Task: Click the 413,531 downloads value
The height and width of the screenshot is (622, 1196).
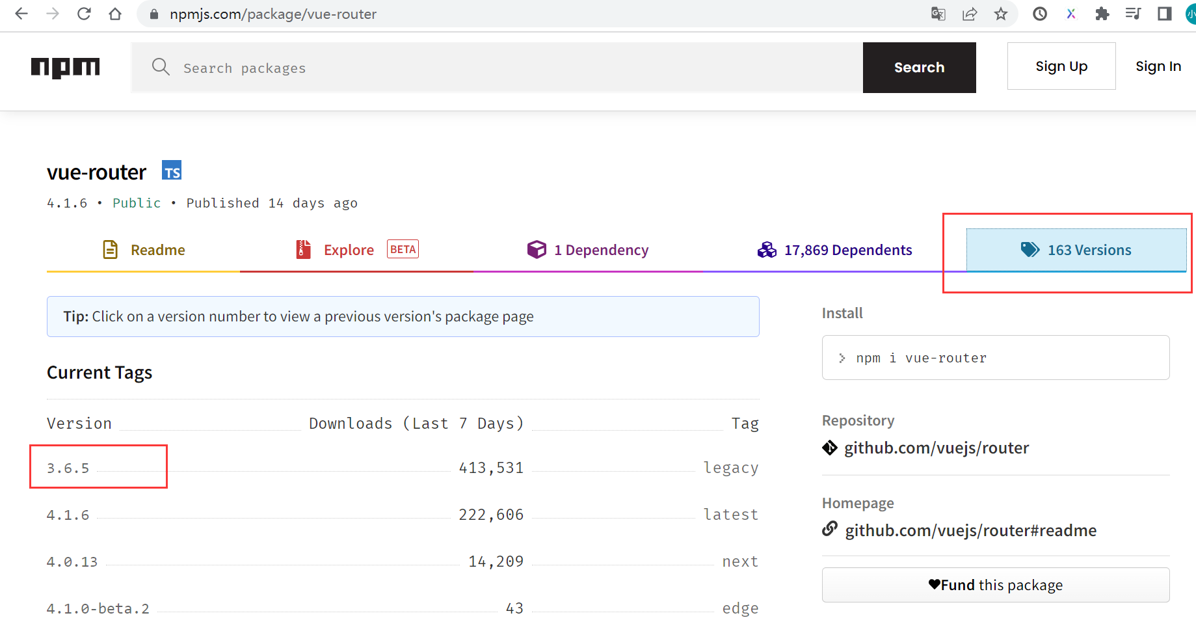Action: [x=491, y=468]
